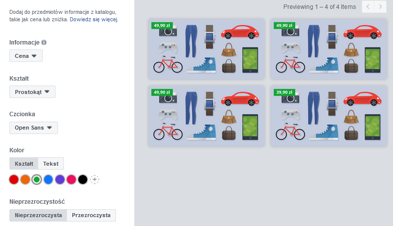This screenshot has width=393, height=226.
Task: Choose the selected green color swatch
Action: 37,180
